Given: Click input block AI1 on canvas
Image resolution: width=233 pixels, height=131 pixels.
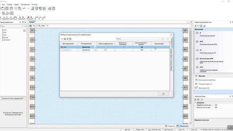Looking at the screenshot, I should click(x=32, y=107).
